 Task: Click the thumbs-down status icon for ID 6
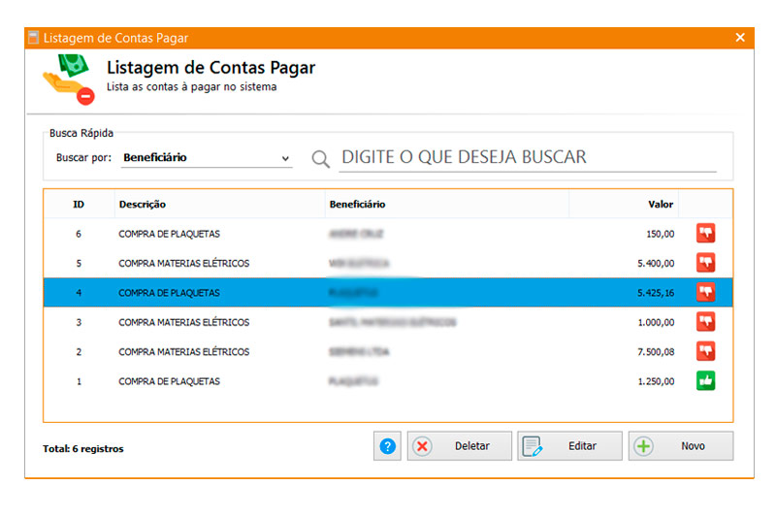tap(705, 233)
